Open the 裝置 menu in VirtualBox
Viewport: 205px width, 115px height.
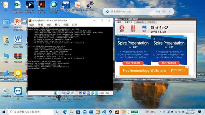[x=66, y=25]
